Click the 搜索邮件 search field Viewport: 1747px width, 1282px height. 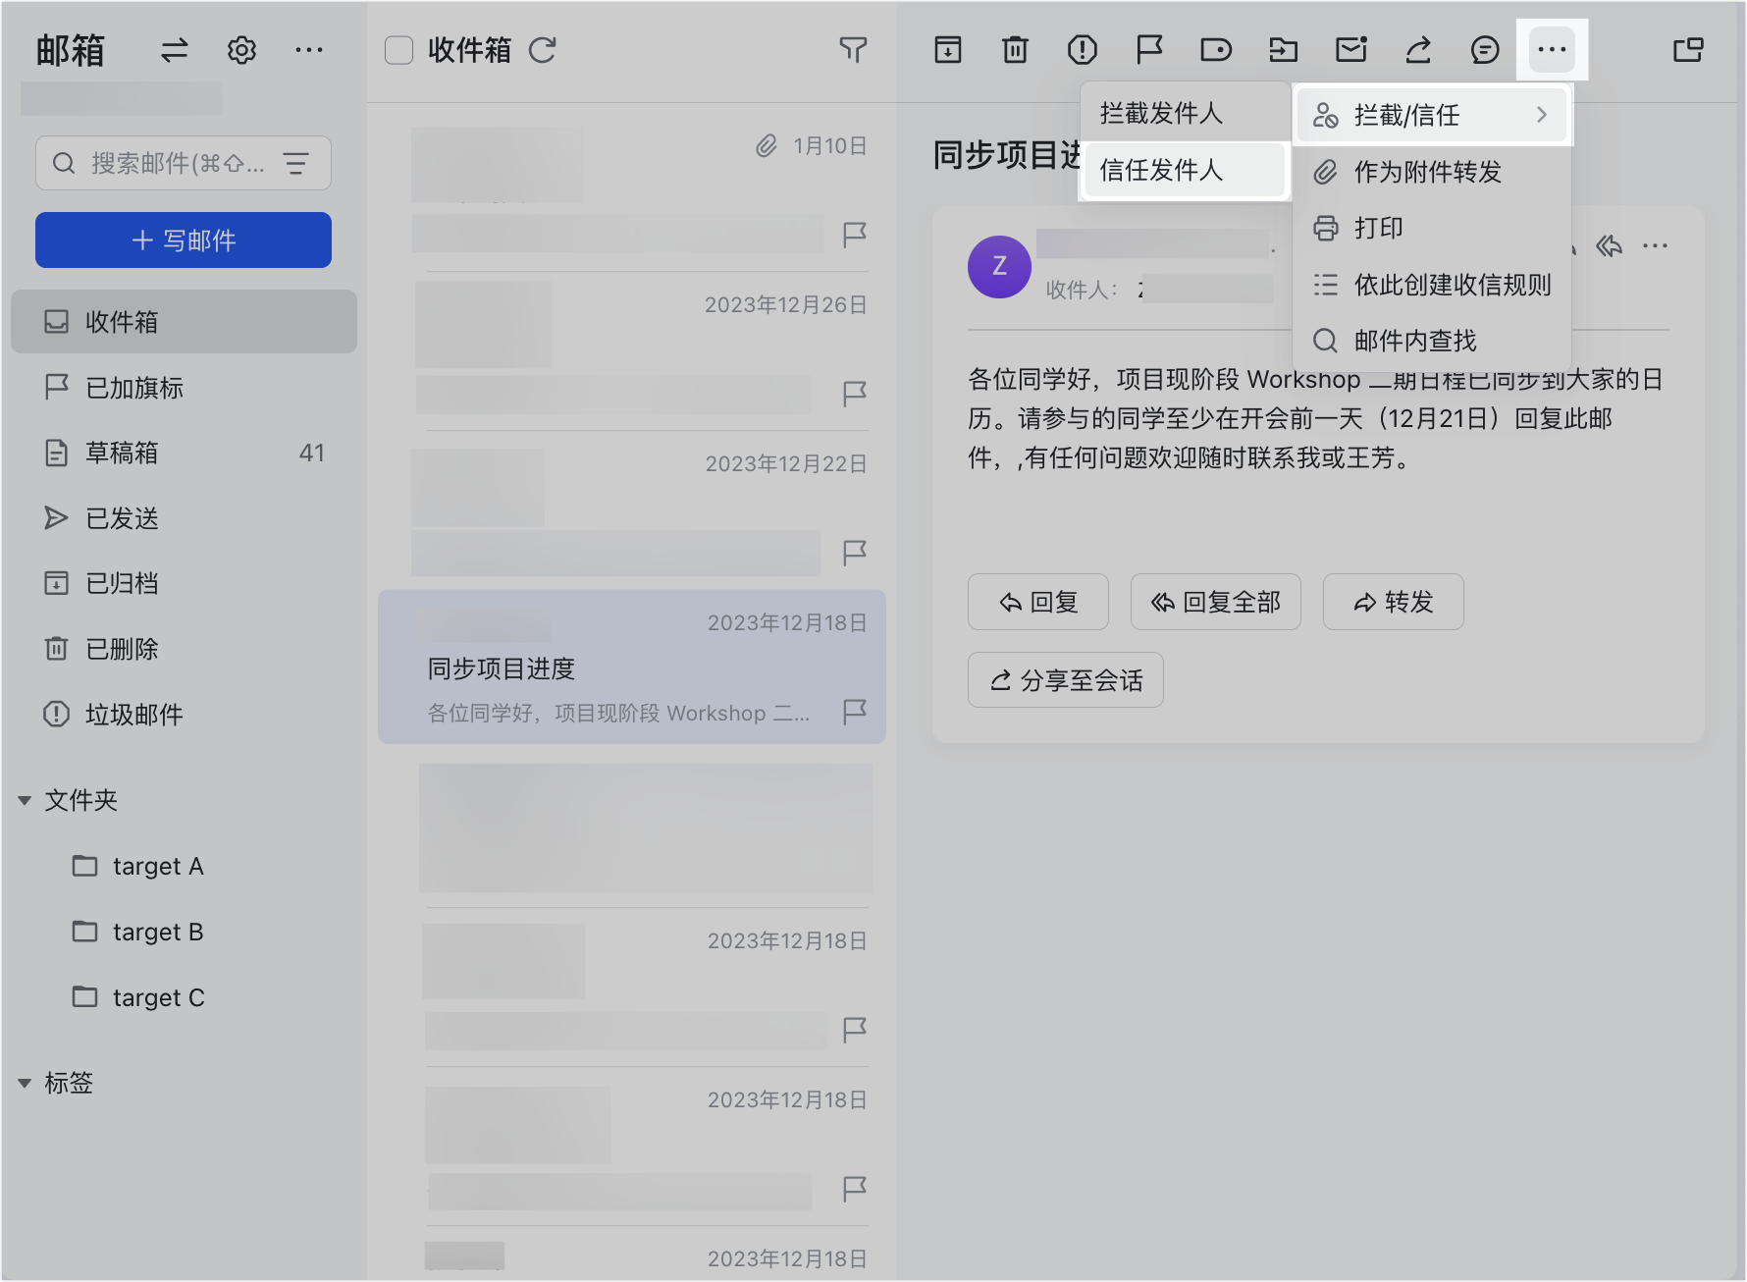coord(177,163)
